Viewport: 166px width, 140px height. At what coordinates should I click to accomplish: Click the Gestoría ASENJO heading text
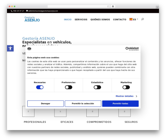(39, 38)
